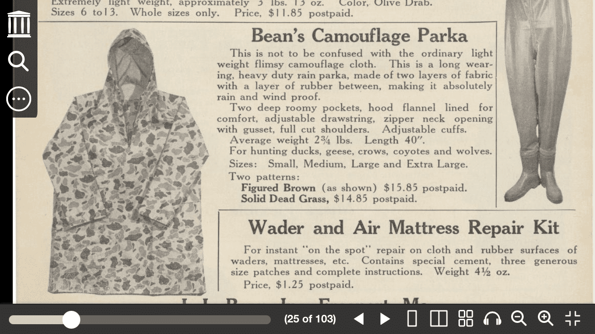Viewport: 595px width, 334px height.
Task: Switch to two-page view
Action: coord(439,319)
